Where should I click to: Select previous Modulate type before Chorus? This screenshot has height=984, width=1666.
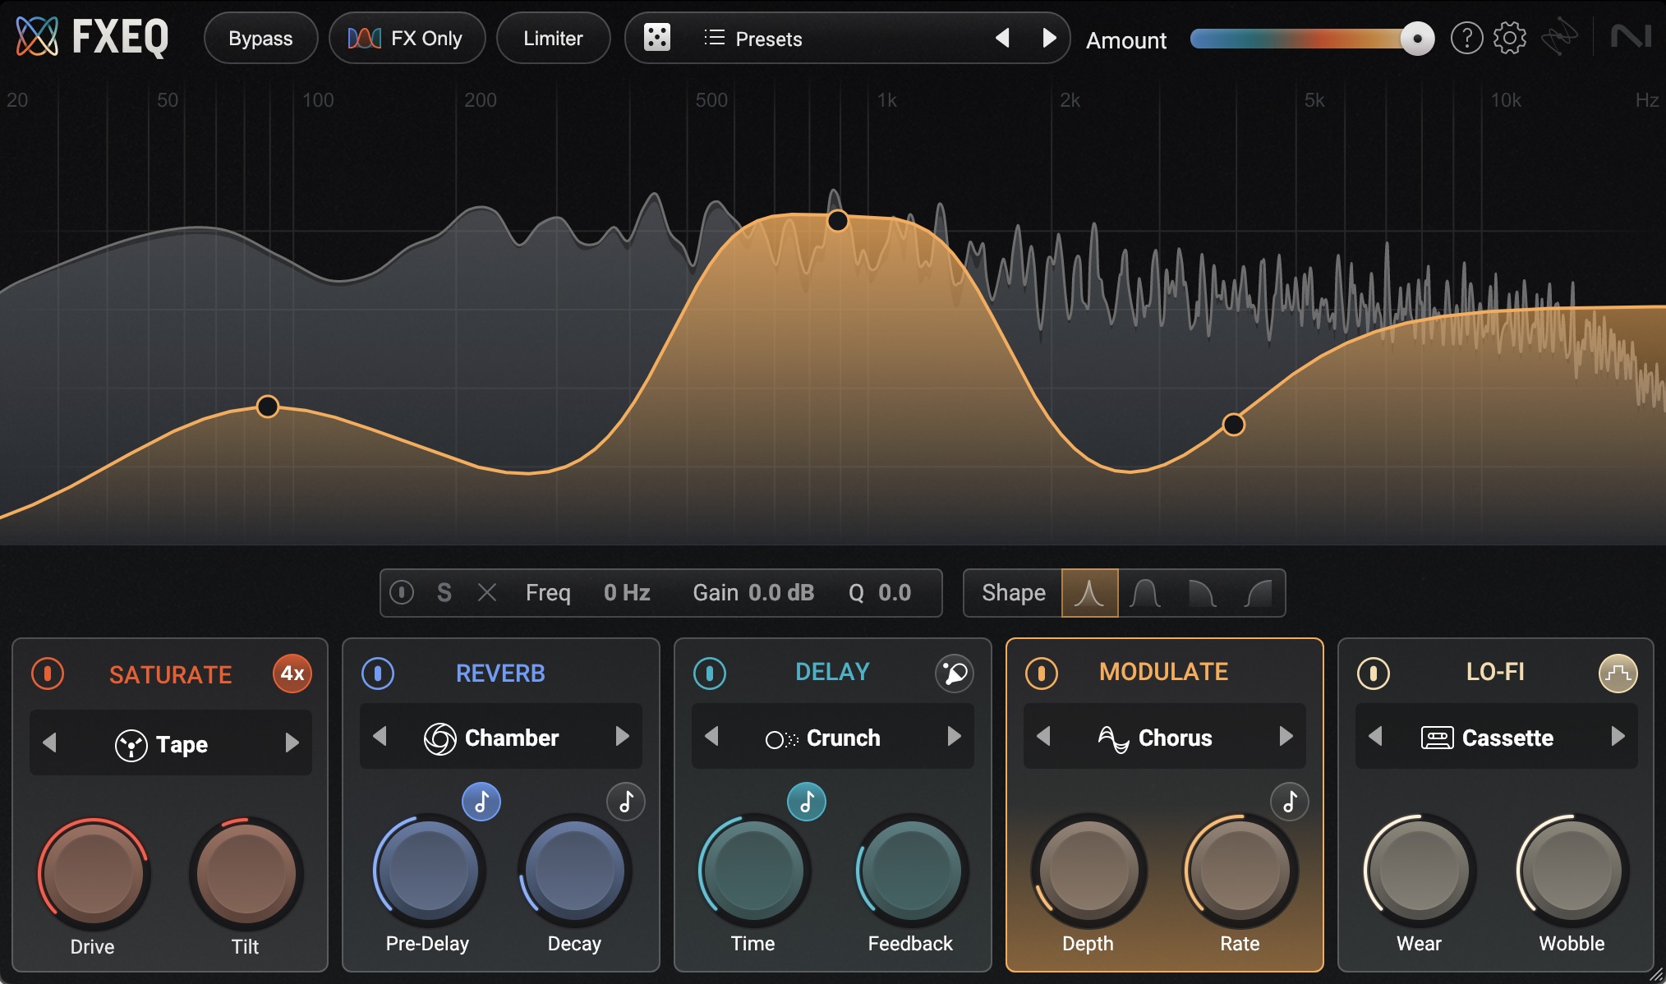click(1043, 736)
